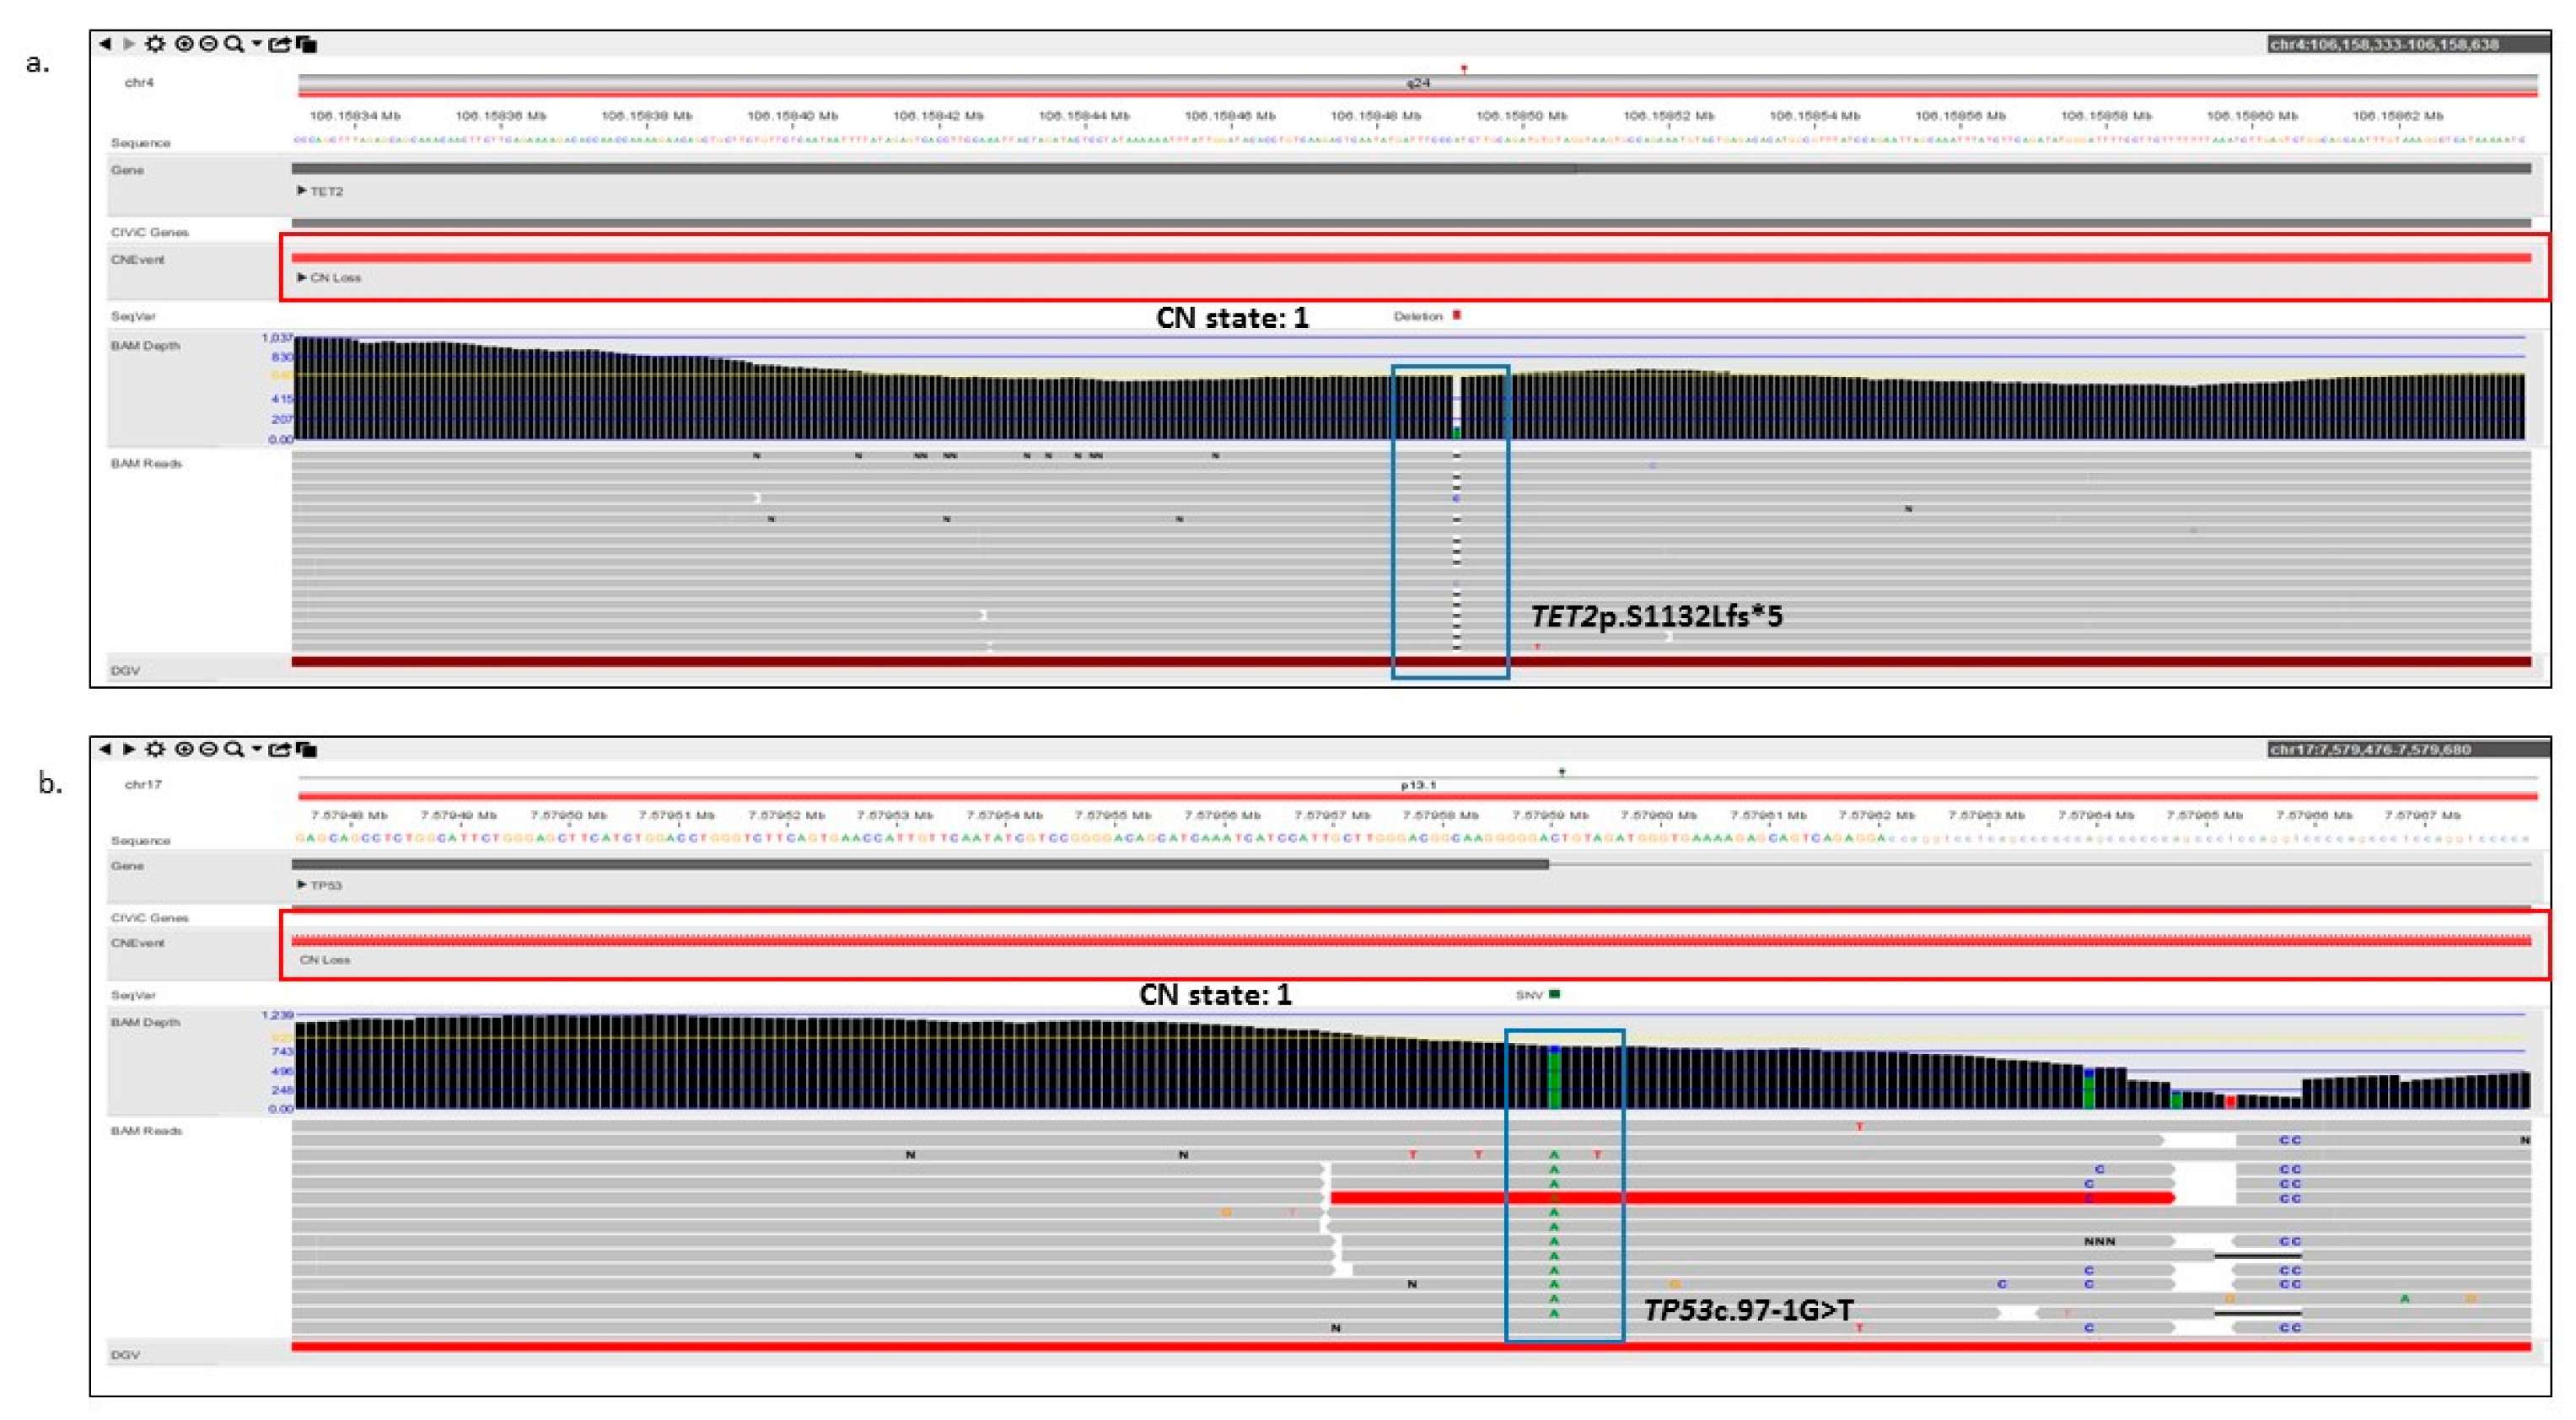Open the search dropdown arrow in panel a
The width and height of the screenshot is (2576, 1420).
point(257,44)
